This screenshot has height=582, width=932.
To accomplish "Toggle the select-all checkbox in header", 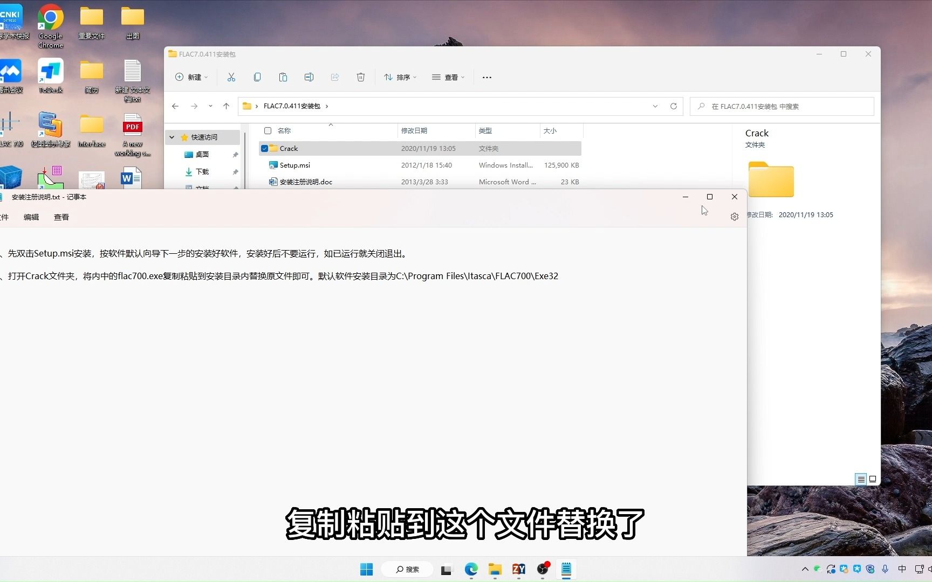I will coord(268,130).
